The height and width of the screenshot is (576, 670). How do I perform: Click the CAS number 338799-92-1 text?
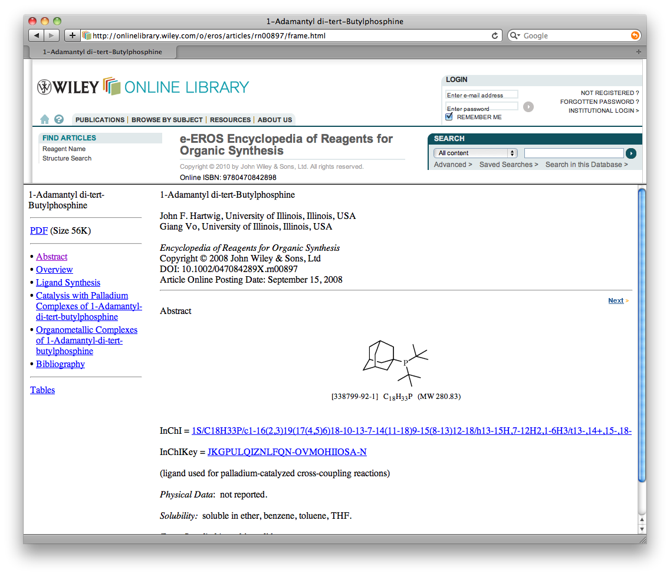[354, 397]
